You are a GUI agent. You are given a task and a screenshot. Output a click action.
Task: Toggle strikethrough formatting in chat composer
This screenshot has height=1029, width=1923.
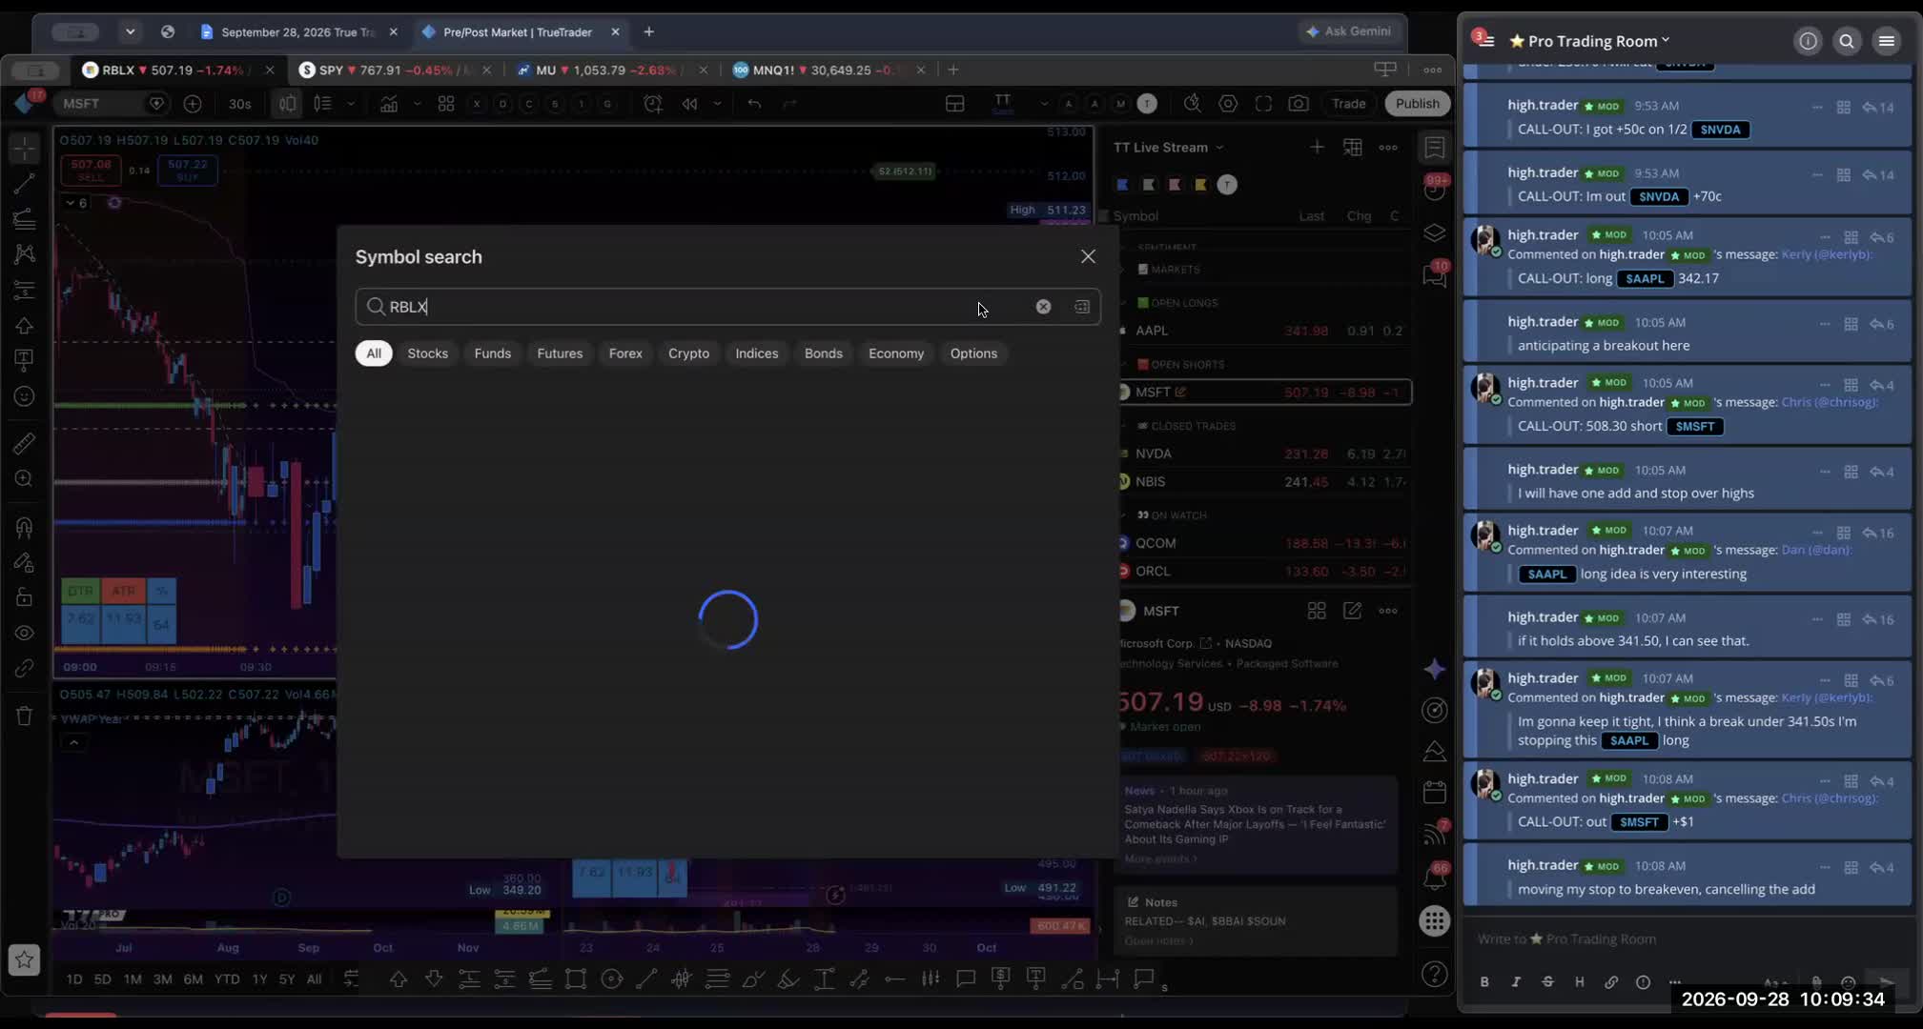pos(1547,982)
